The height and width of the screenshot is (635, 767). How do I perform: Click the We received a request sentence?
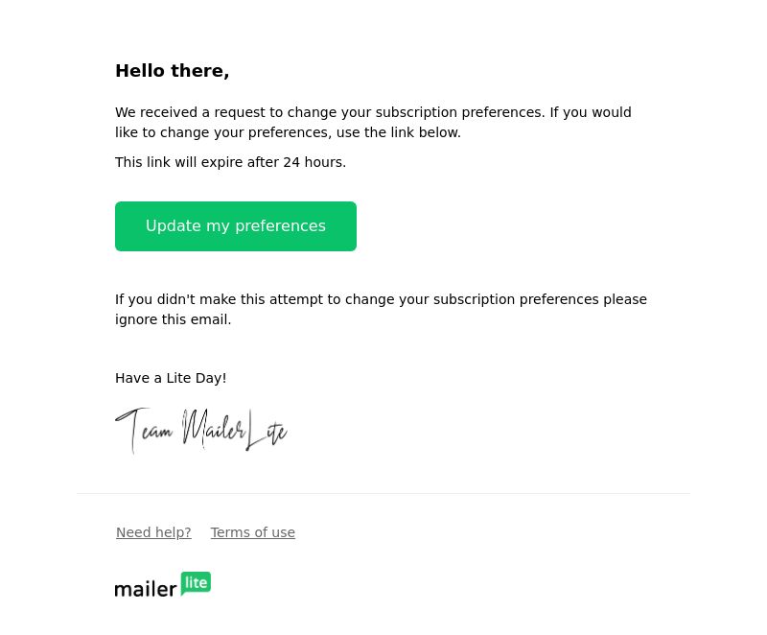[x=330, y=112]
